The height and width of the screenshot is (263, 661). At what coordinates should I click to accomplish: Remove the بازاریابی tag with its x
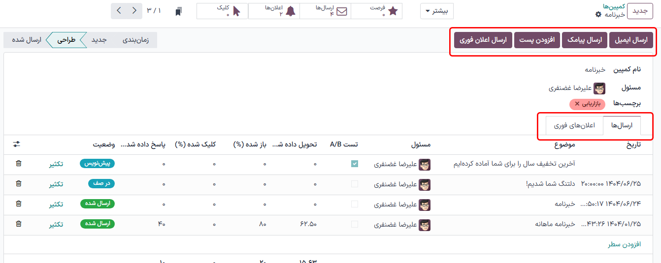(x=577, y=104)
